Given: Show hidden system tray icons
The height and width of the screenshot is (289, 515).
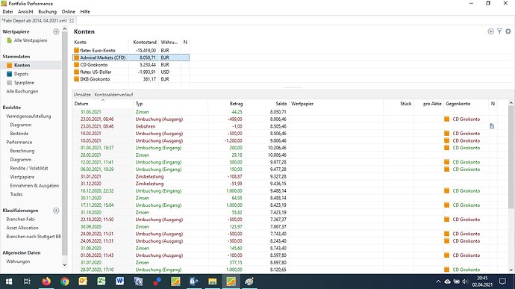Looking at the screenshot, I should [438, 282].
